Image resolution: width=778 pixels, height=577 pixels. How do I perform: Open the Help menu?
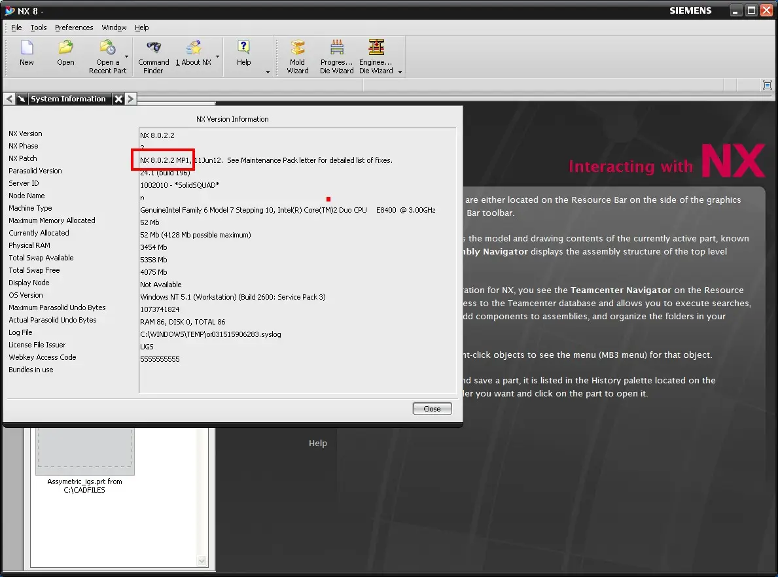point(142,27)
